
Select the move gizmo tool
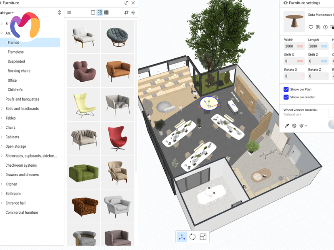182,237
